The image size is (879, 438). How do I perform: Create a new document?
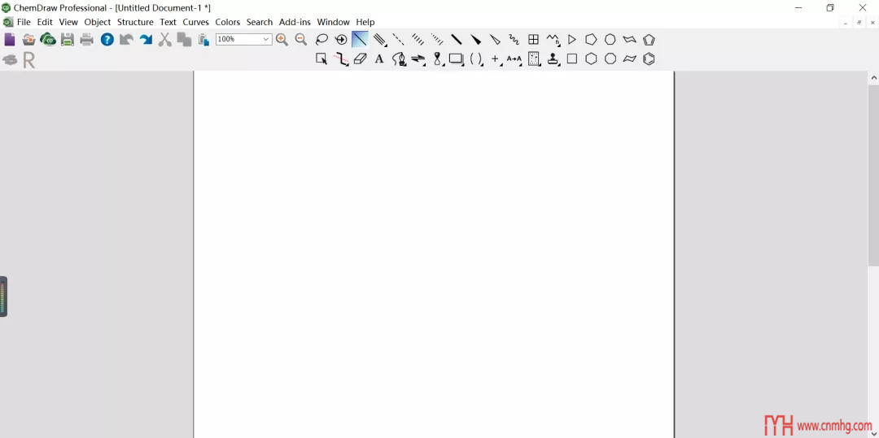point(10,39)
